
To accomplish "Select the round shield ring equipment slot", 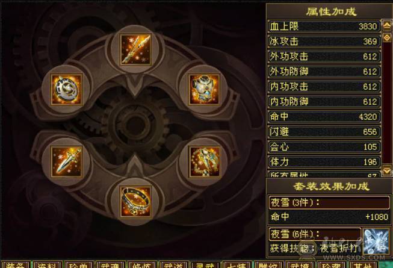I will (66, 90).
